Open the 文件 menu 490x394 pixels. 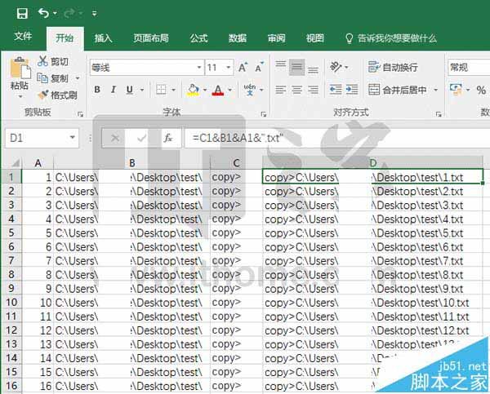[23, 36]
